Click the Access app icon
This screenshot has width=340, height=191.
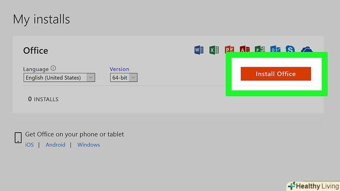(245, 49)
